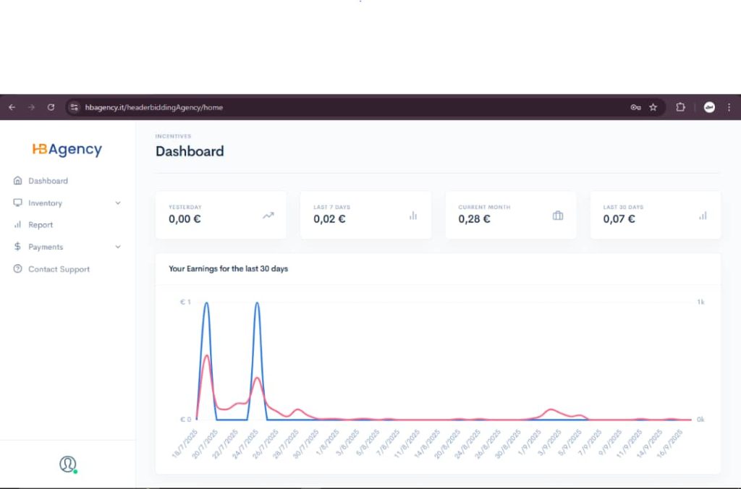Click the trending arrow icon in Yesterday card
741x489 pixels.
(268, 215)
